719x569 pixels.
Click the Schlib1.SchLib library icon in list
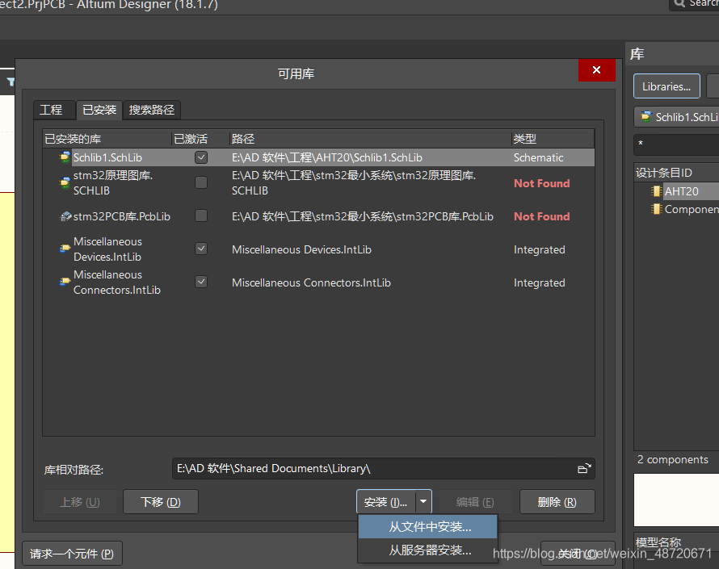pos(65,157)
